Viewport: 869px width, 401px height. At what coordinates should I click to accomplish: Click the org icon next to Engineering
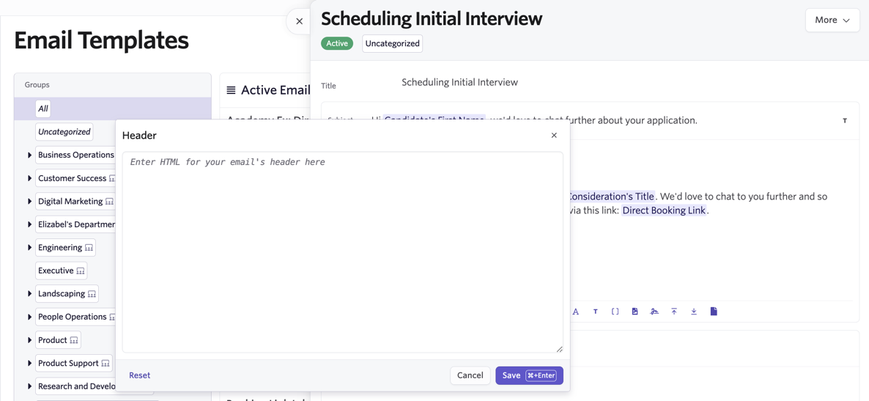point(89,248)
